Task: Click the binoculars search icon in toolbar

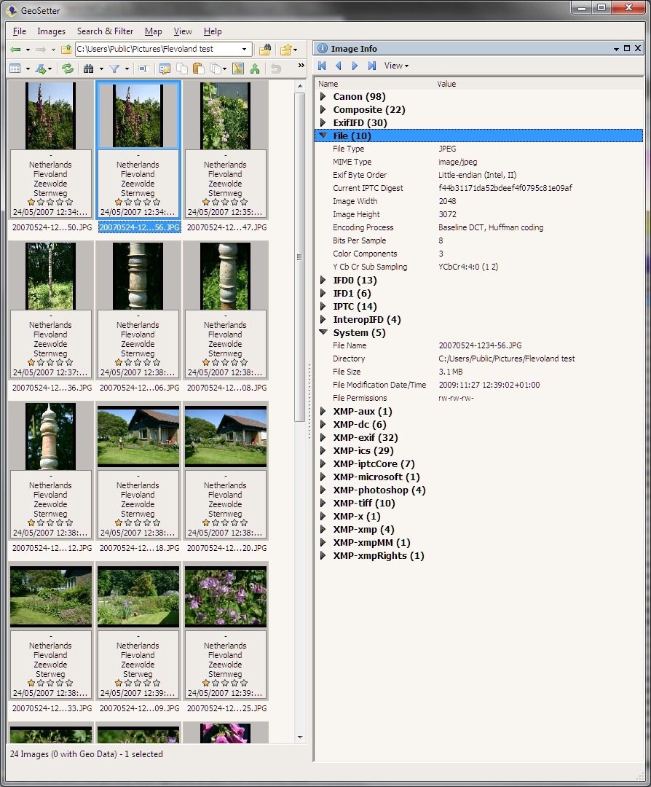Action: click(x=89, y=68)
